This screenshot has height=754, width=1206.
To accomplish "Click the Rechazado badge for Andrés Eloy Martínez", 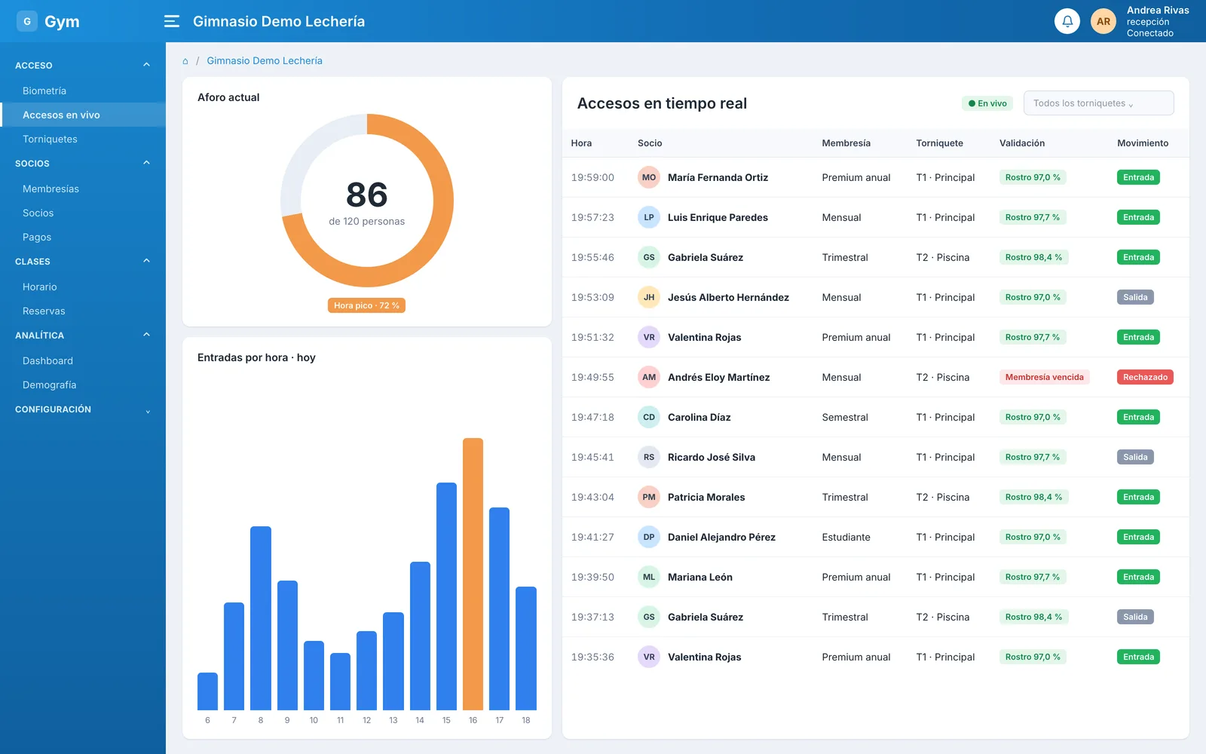I will tap(1145, 377).
